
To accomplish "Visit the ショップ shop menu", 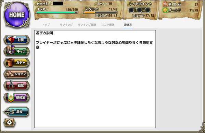I will tap(17, 74).
